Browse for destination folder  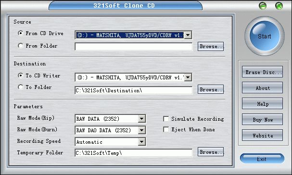[x=211, y=89]
